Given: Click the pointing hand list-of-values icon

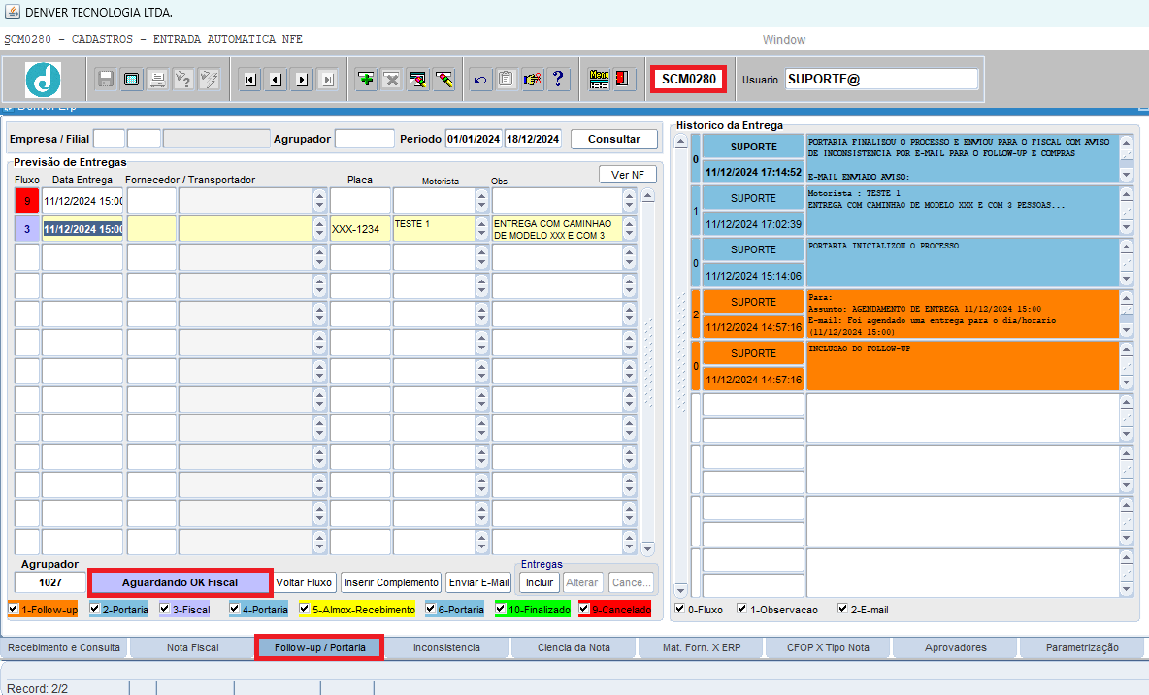Looking at the screenshot, I should pos(532,80).
